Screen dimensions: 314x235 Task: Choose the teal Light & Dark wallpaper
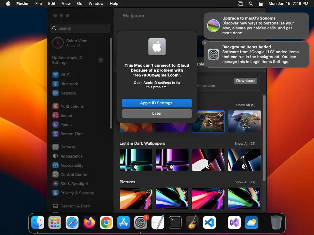pos(136,160)
